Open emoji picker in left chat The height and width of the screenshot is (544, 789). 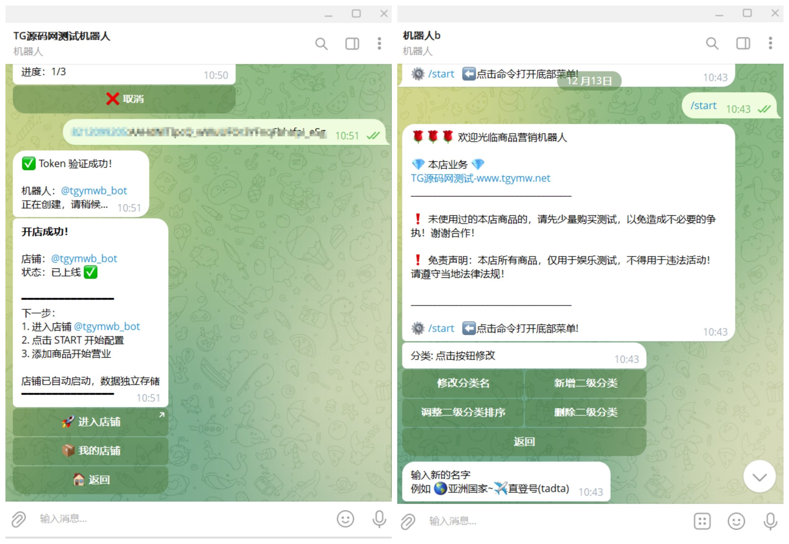click(x=345, y=519)
